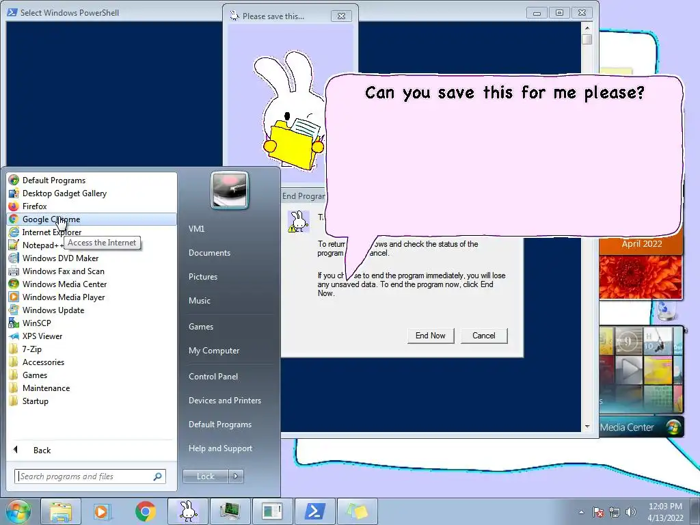Open Windows Fax and Scan

coord(92,271)
